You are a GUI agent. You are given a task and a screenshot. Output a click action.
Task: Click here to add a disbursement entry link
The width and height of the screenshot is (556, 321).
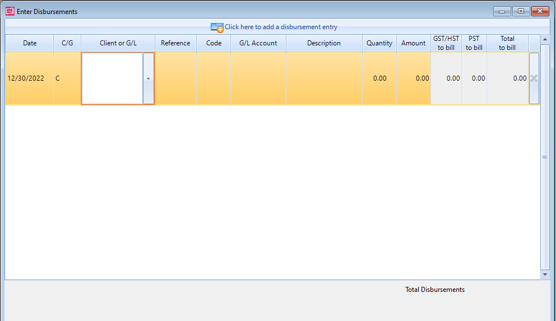(281, 27)
